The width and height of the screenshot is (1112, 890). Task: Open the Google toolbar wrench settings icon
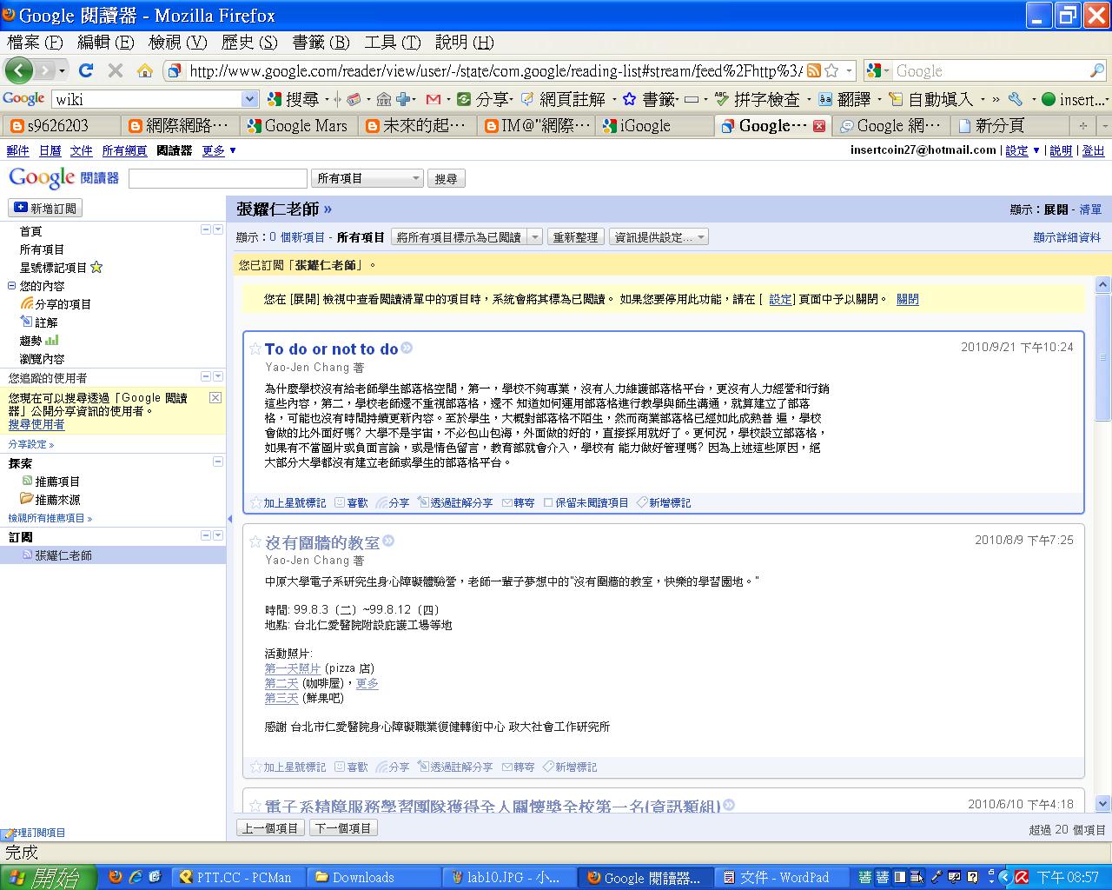pyautogui.click(x=1015, y=99)
